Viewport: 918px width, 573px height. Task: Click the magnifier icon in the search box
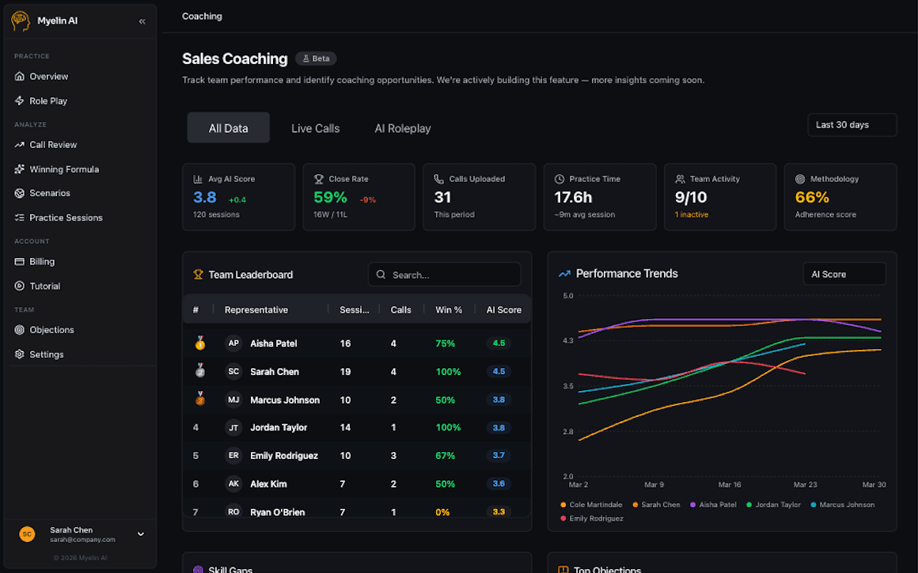[381, 275]
